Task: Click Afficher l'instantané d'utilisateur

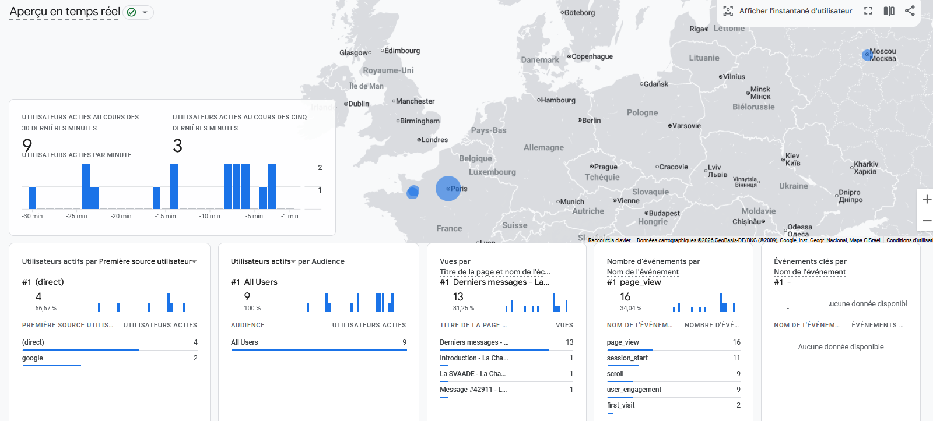Action: click(x=795, y=11)
